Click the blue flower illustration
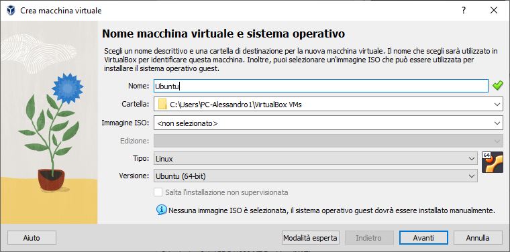Viewport: 510px width, 252px height. [x=67, y=88]
